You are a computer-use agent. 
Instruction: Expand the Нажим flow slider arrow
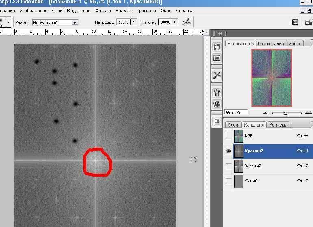175,22
